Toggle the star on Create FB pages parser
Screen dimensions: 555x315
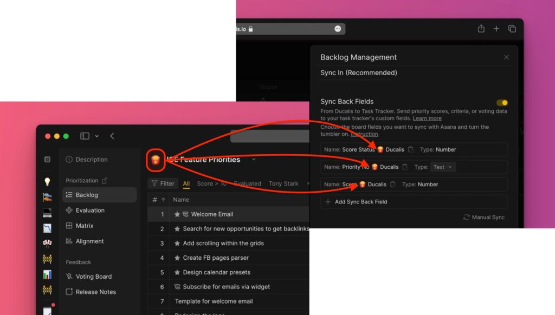click(x=177, y=258)
